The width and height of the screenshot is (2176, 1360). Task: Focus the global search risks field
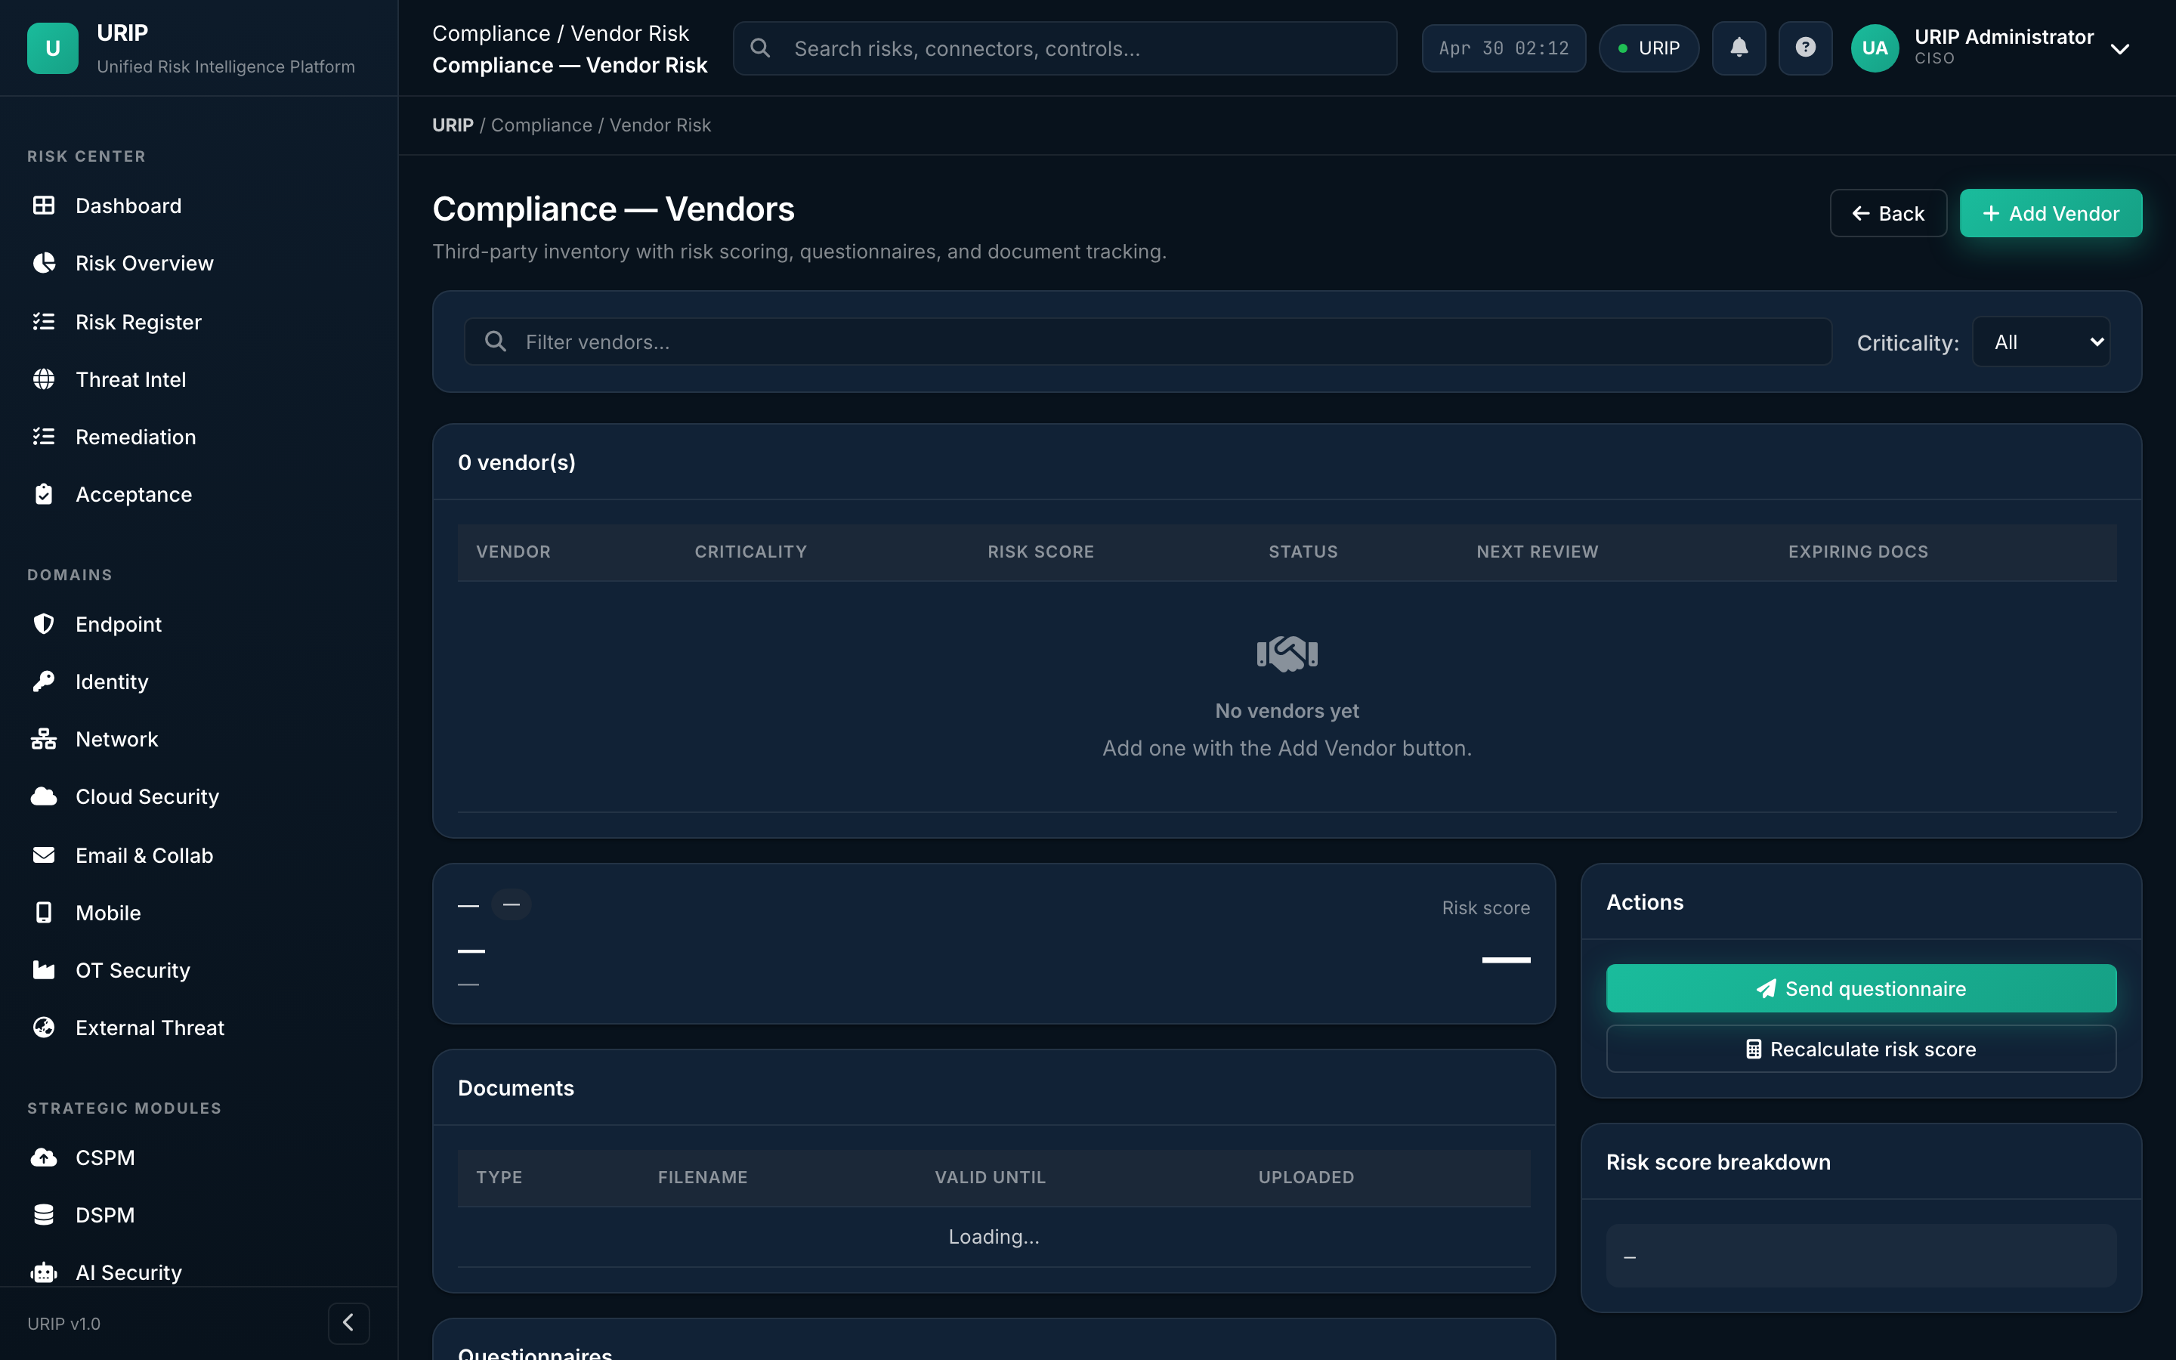tap(1065, 48)
